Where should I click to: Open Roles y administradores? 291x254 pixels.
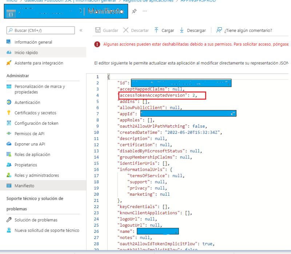pos(36,175)
